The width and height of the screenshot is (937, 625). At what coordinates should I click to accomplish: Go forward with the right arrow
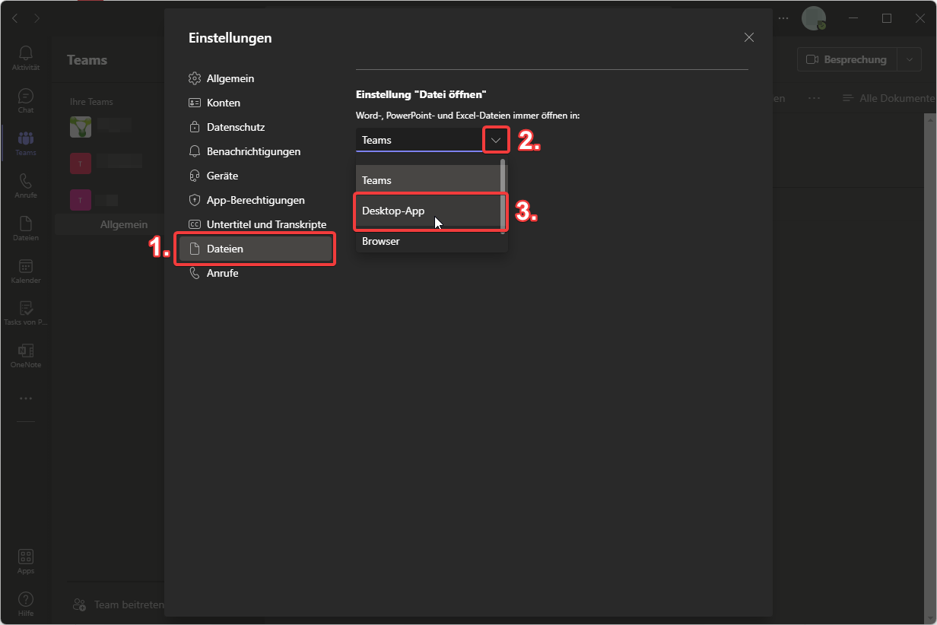tap(37, 17)
